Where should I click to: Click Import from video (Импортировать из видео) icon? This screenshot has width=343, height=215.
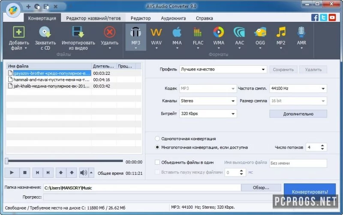pos(78,32)
